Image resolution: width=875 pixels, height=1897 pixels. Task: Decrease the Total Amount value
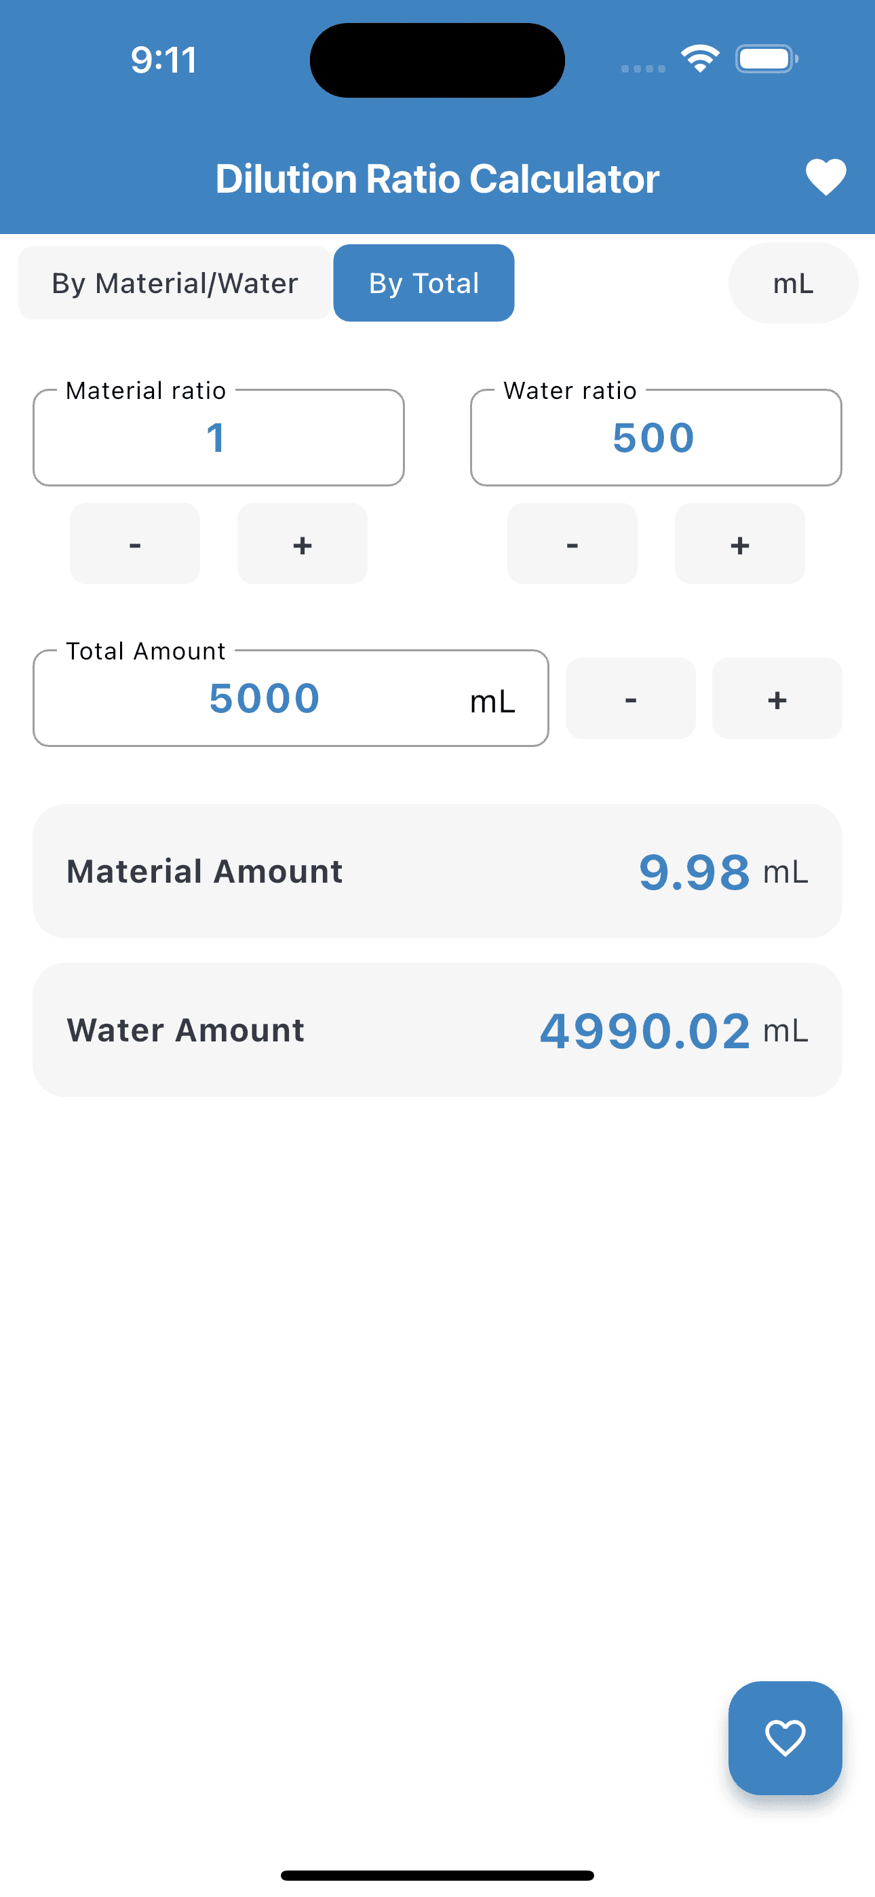point(630,698)
